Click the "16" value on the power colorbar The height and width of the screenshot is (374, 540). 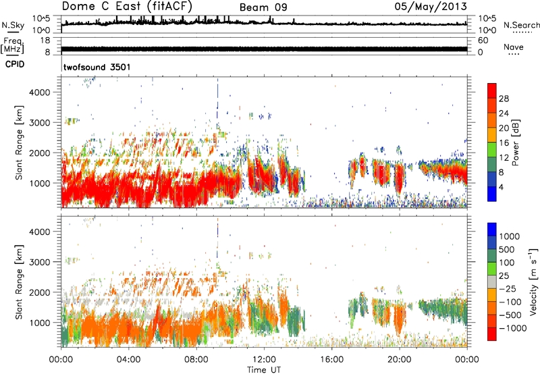coord(504,143)
